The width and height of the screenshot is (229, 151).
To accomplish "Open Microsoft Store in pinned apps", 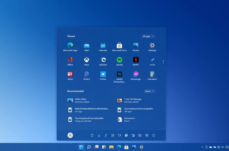I will (119, 47).
